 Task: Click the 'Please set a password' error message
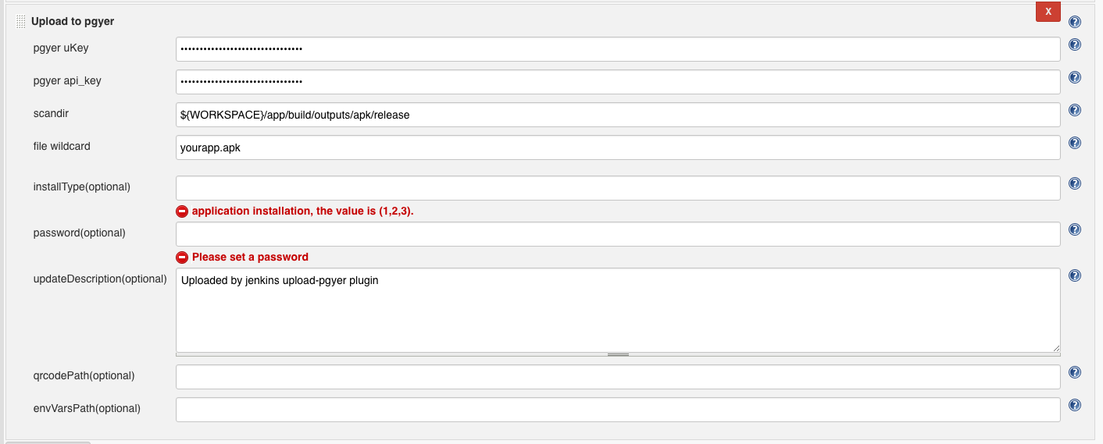pyautogui.click(x=250, y=257)
